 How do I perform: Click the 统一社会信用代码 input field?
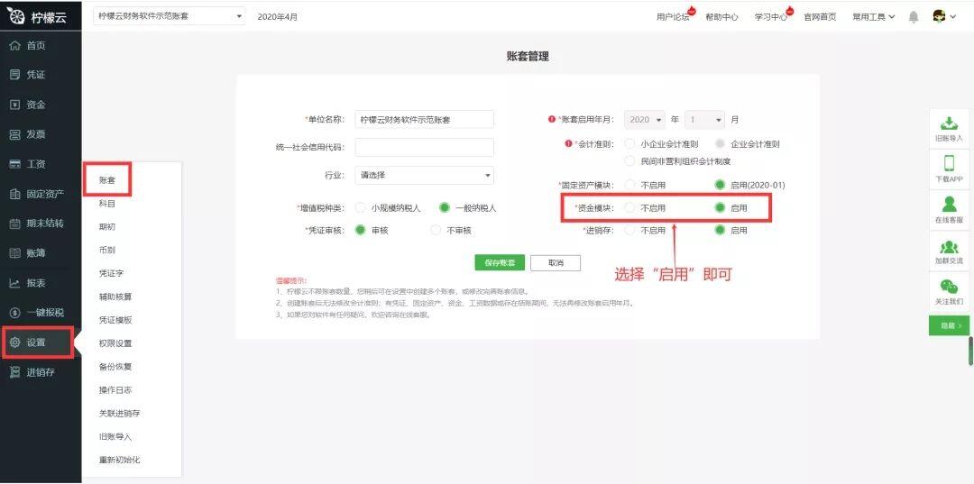(424, 148)
